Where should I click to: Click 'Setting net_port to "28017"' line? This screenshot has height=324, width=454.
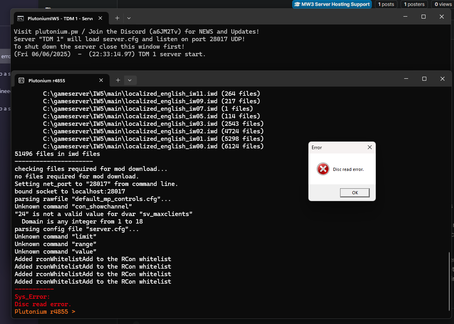96,184
